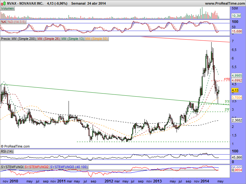The width and height of the screenshot is (246, 184).
Task: Click the green 2'8 support level label
Action: point(227,109)
